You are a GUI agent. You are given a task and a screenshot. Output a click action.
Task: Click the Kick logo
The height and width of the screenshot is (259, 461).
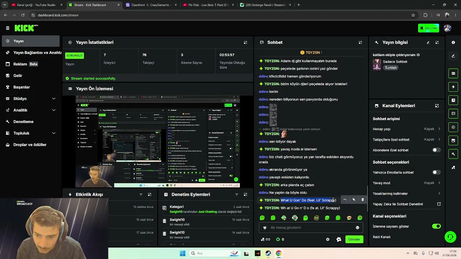[x=26, y=28]
